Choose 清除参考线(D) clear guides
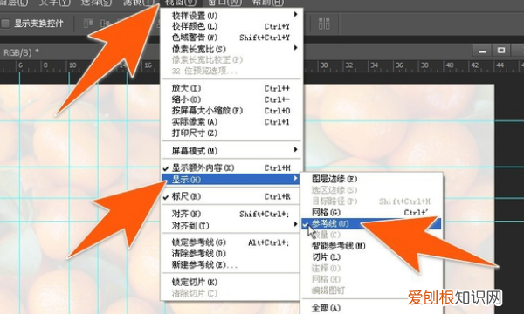The width and height of the screenshot is (524, 314). (231, 254)
